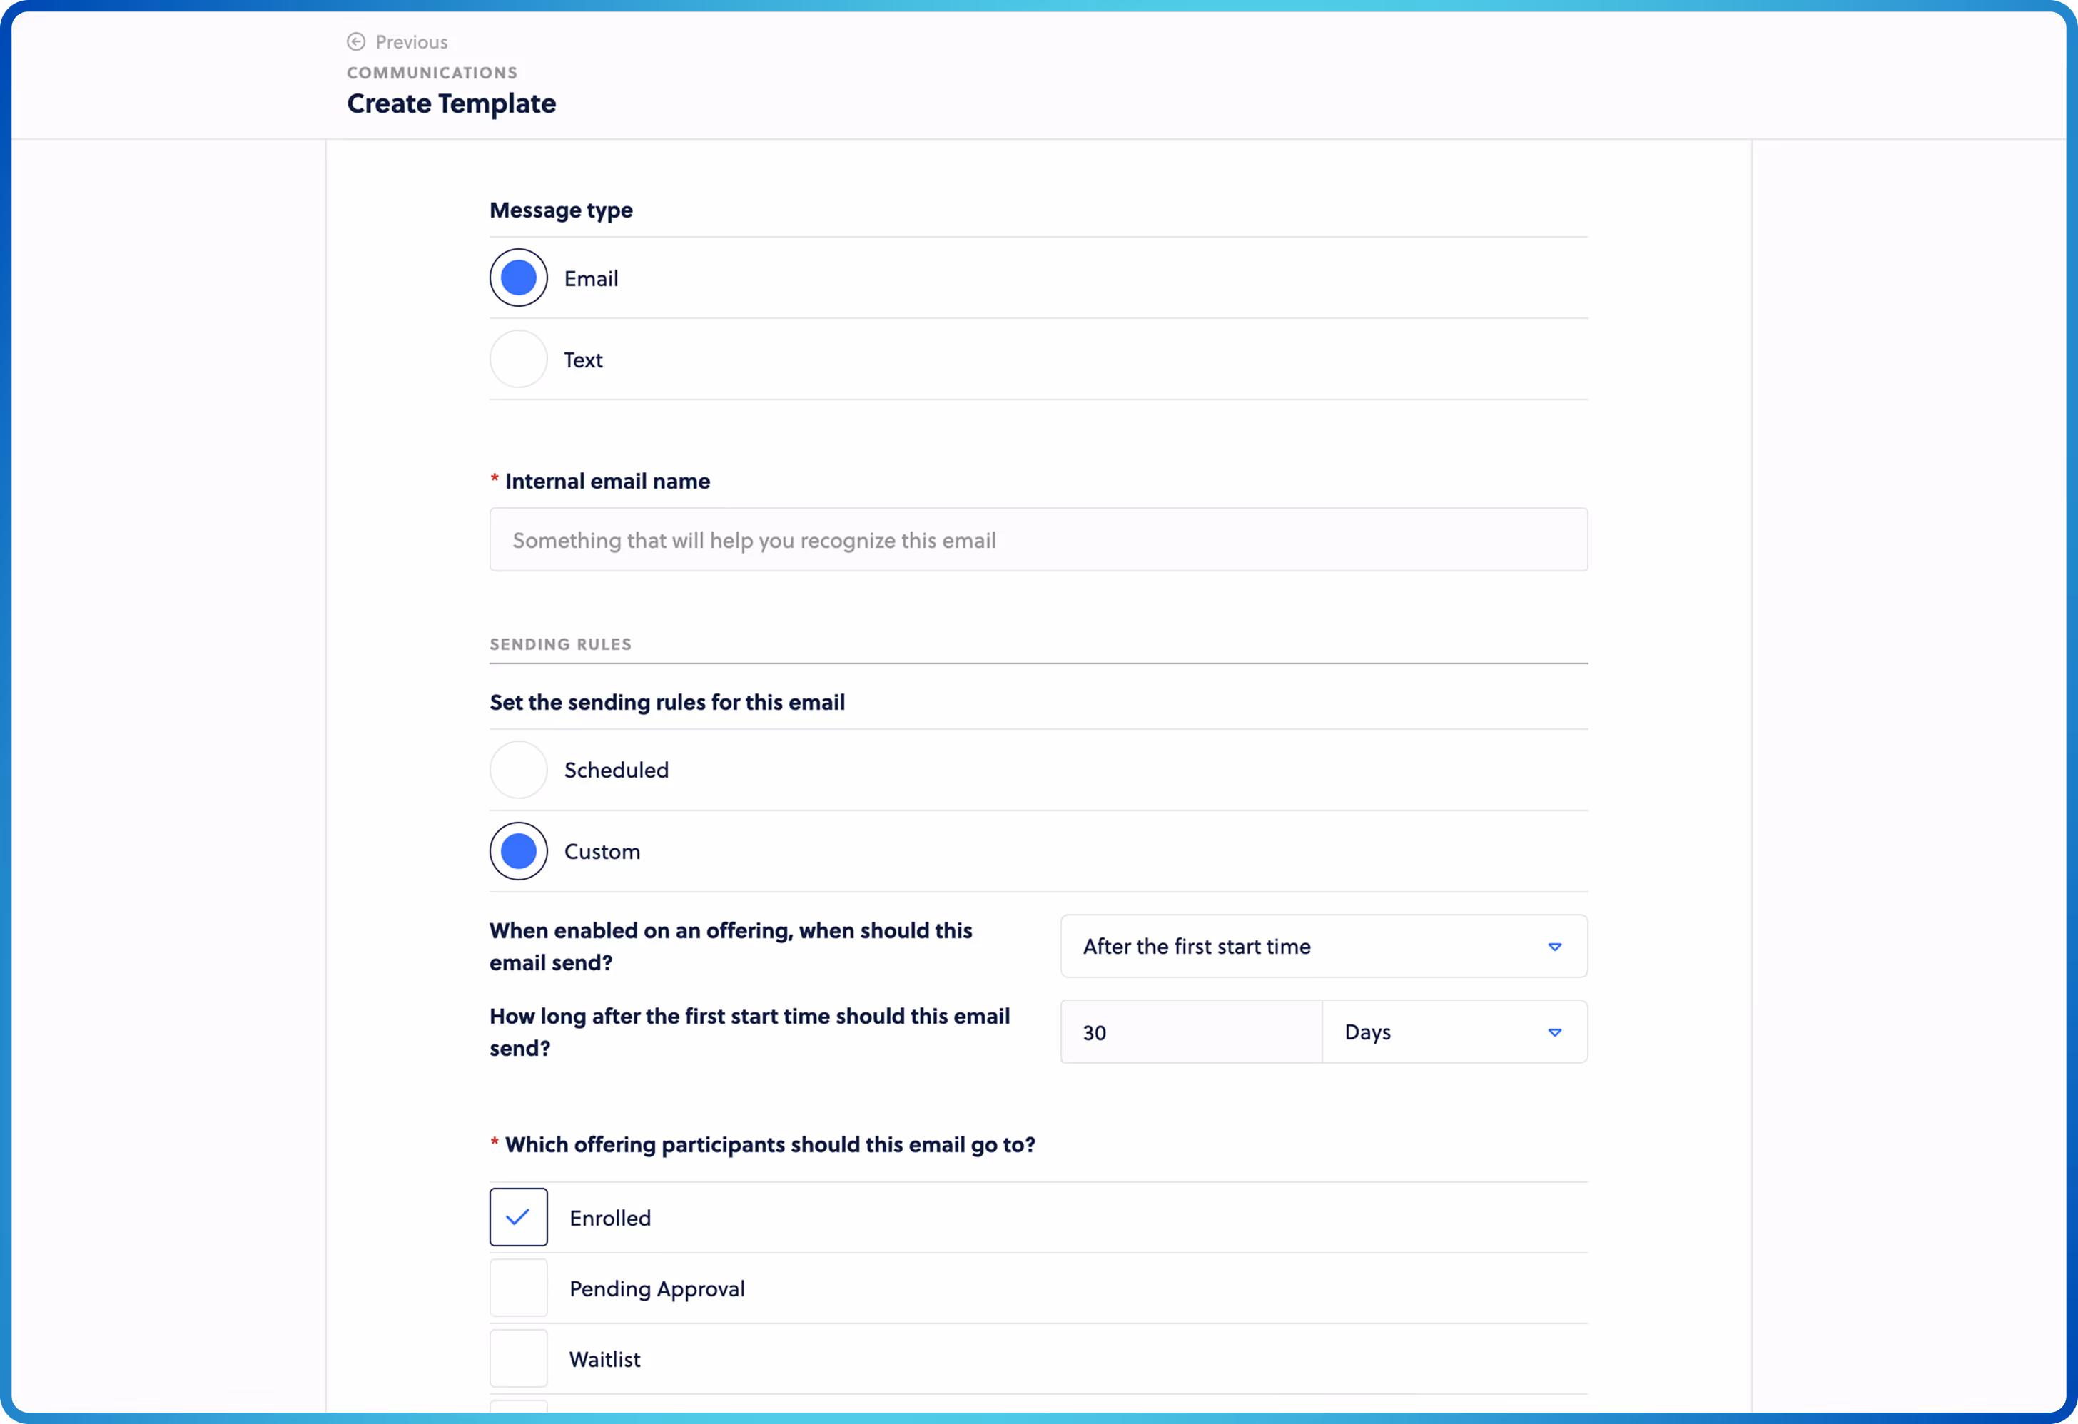Click the chevron on the start time dropdown
The image size is (2078, 1424).
coord(1555,946)
